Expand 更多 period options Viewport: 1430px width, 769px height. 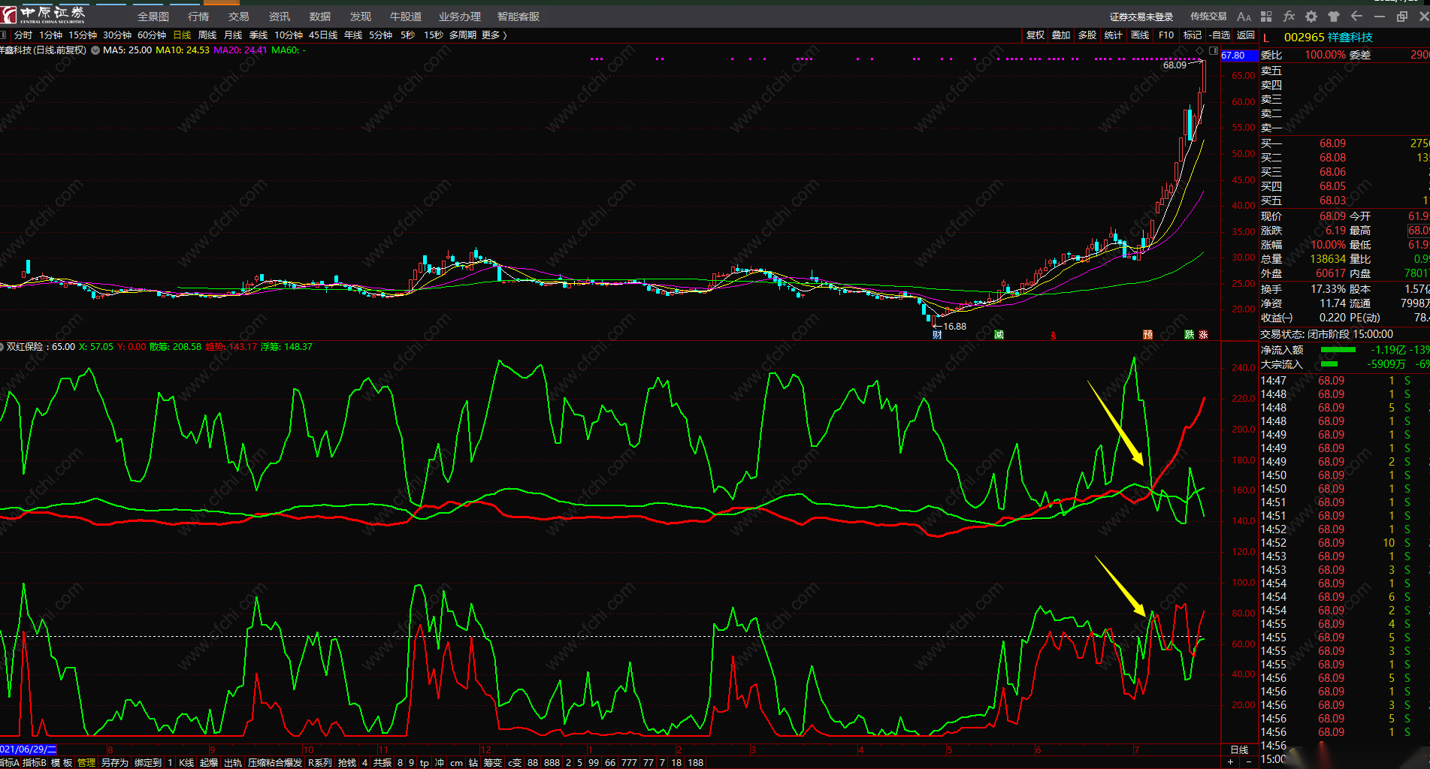(x=494, y=35)
